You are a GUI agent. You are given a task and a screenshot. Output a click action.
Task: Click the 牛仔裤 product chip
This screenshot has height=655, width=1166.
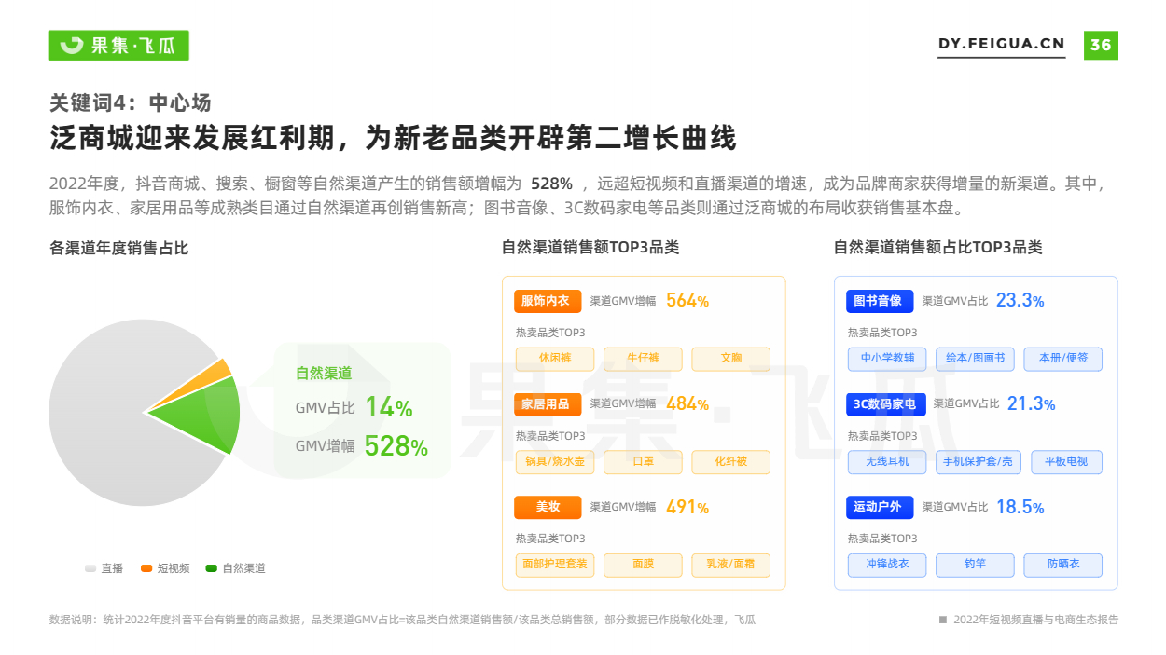tap(643, 359)
